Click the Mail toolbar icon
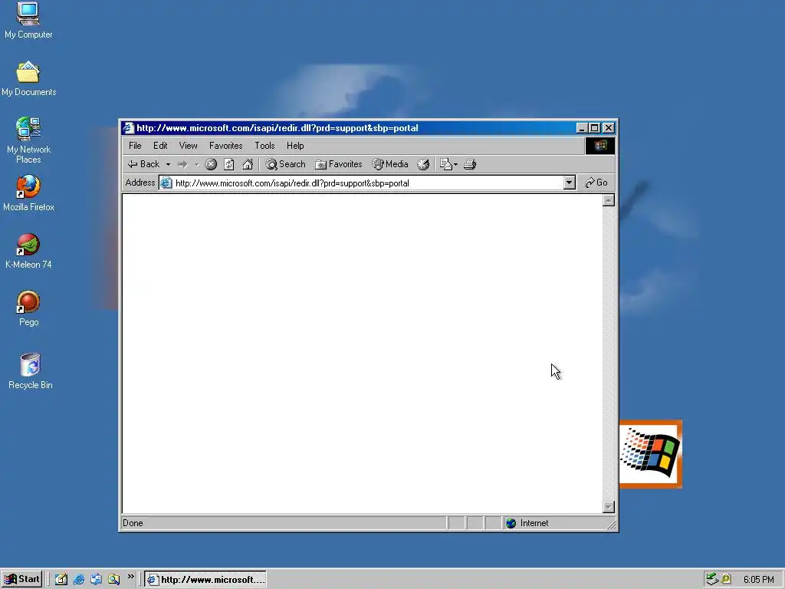Image resolution: width=785 pixels, height=589 pixels. pos(445,164)
